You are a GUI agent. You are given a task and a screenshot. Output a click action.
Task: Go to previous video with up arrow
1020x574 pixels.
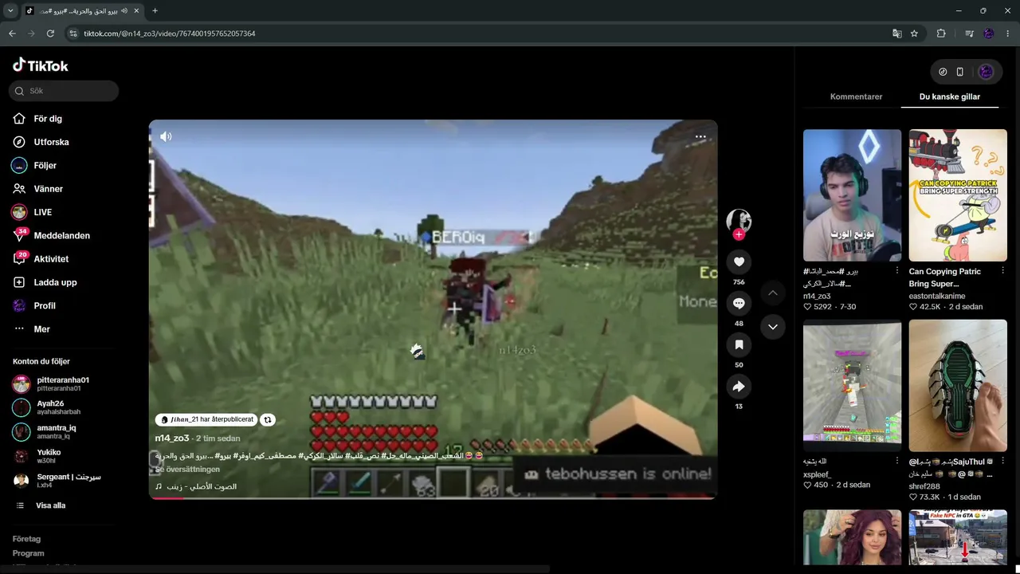tap(772, 293)
